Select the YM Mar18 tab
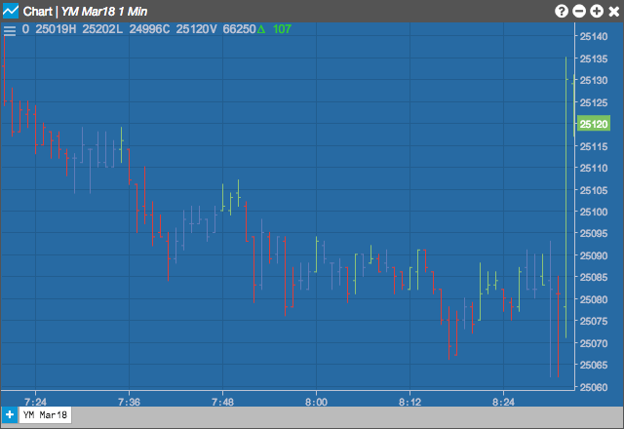The height and width of the screenshot is (429, 624). coord(45,414)
